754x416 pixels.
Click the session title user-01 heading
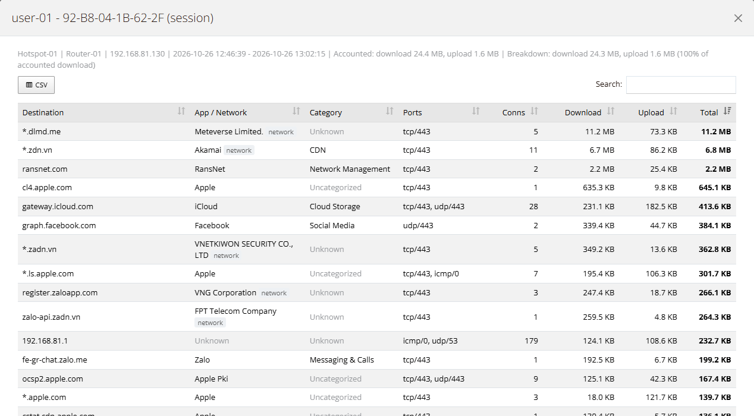112,18
